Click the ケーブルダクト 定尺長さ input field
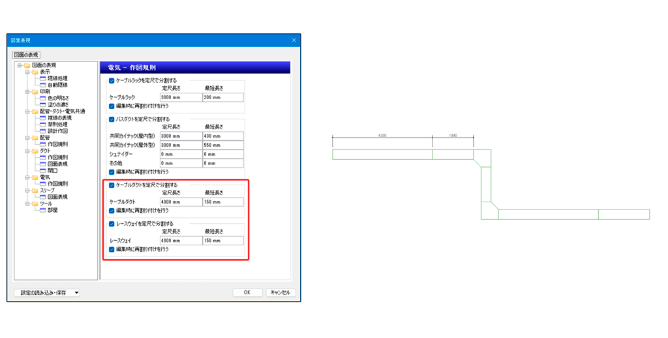Viewport: 668px width, 338px height. click(181, 202)
